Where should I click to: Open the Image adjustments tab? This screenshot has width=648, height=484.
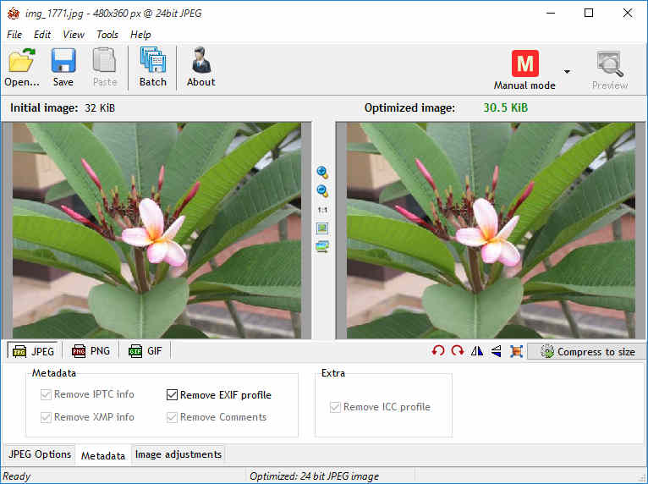tap(178, 454)
